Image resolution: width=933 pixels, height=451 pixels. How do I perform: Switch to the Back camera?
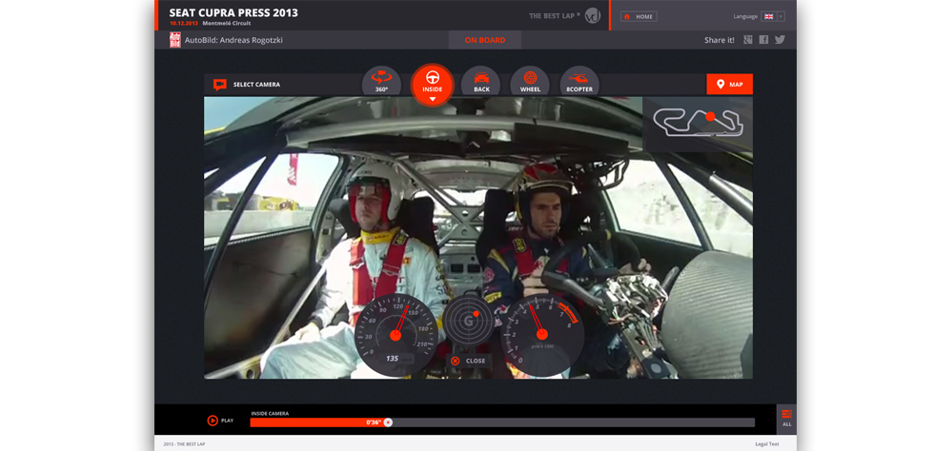[481, 82]
